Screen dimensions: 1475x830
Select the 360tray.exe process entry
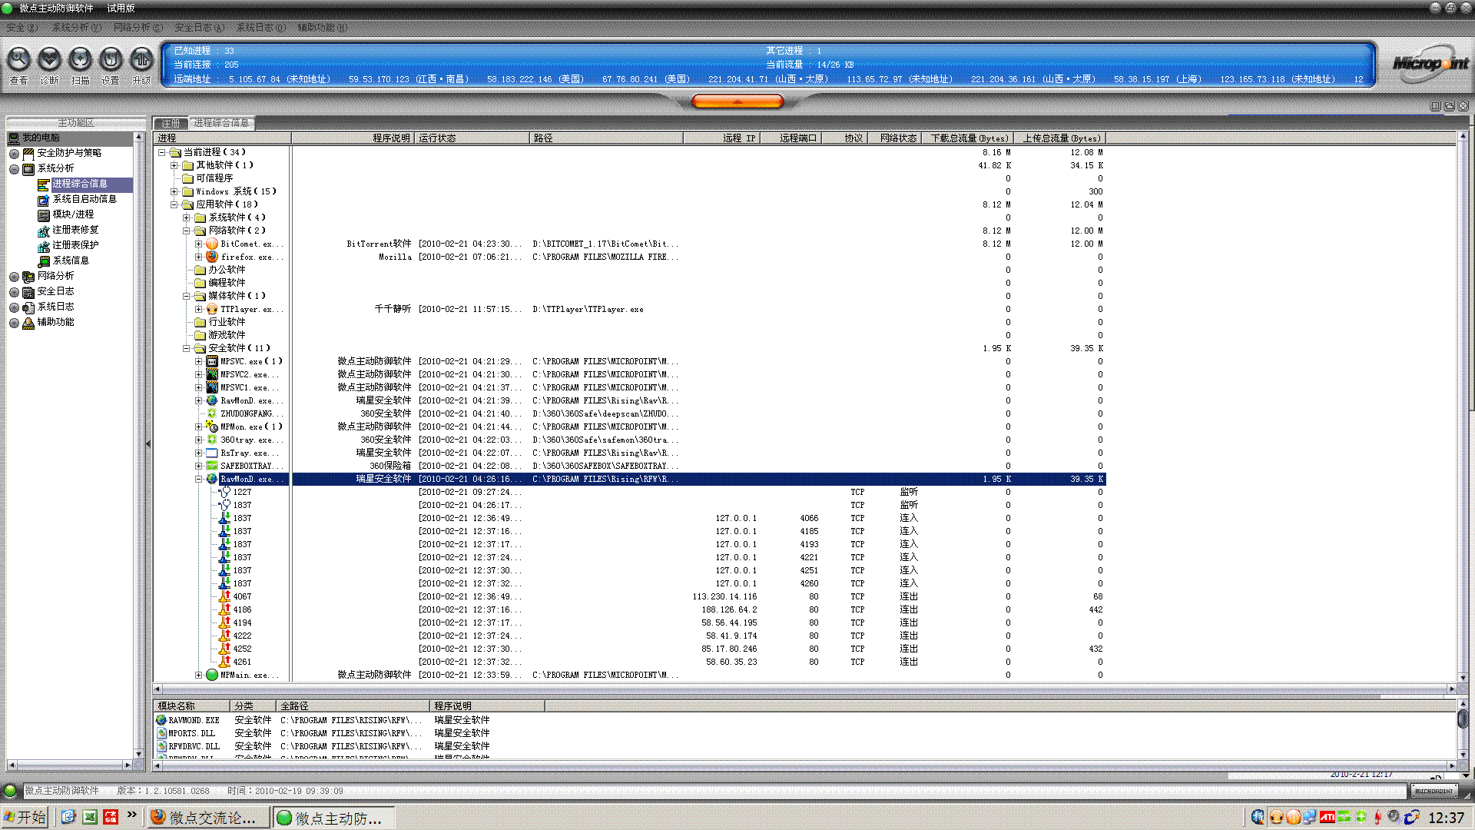(x=251, y=440)
